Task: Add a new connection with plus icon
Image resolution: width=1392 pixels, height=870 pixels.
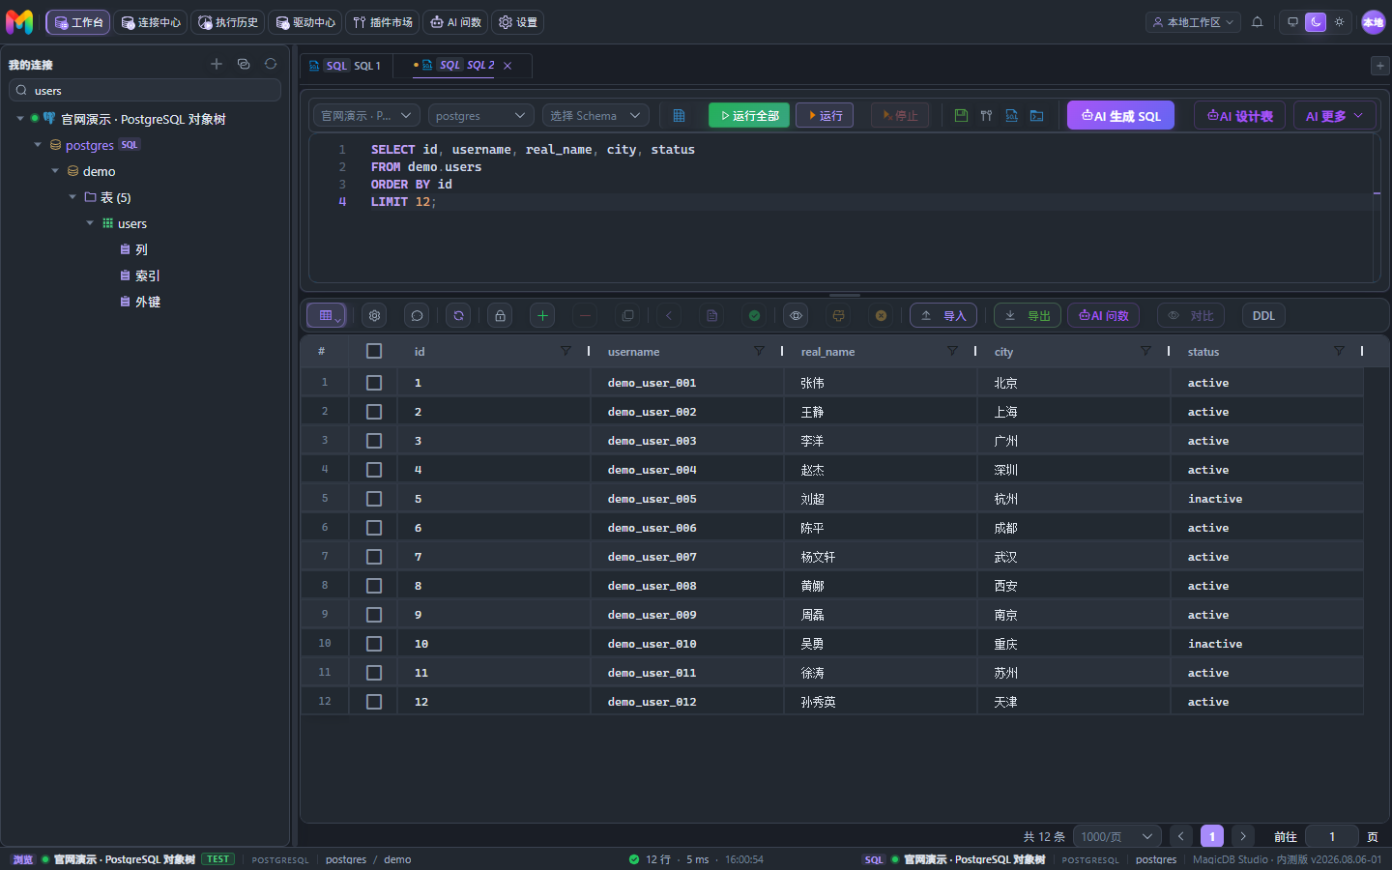Action: point(217,64)
